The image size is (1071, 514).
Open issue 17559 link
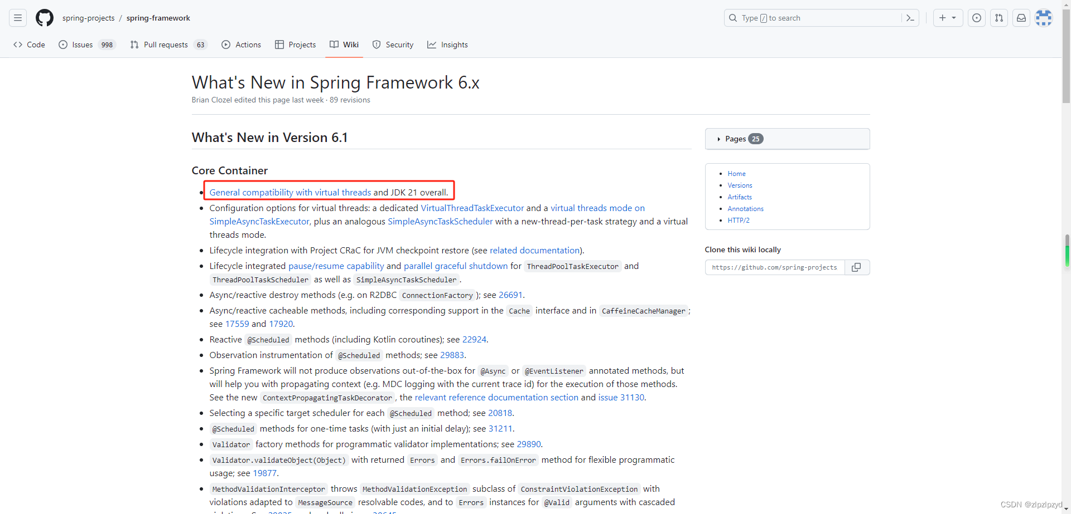tap(237, 324)
